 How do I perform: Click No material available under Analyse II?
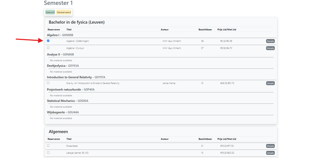[x=61, y=60]
